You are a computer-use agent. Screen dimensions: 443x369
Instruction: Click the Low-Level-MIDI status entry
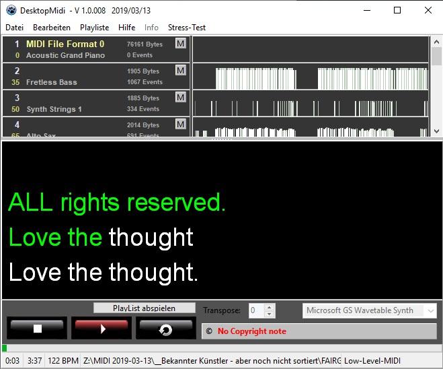tap(372, 361)
